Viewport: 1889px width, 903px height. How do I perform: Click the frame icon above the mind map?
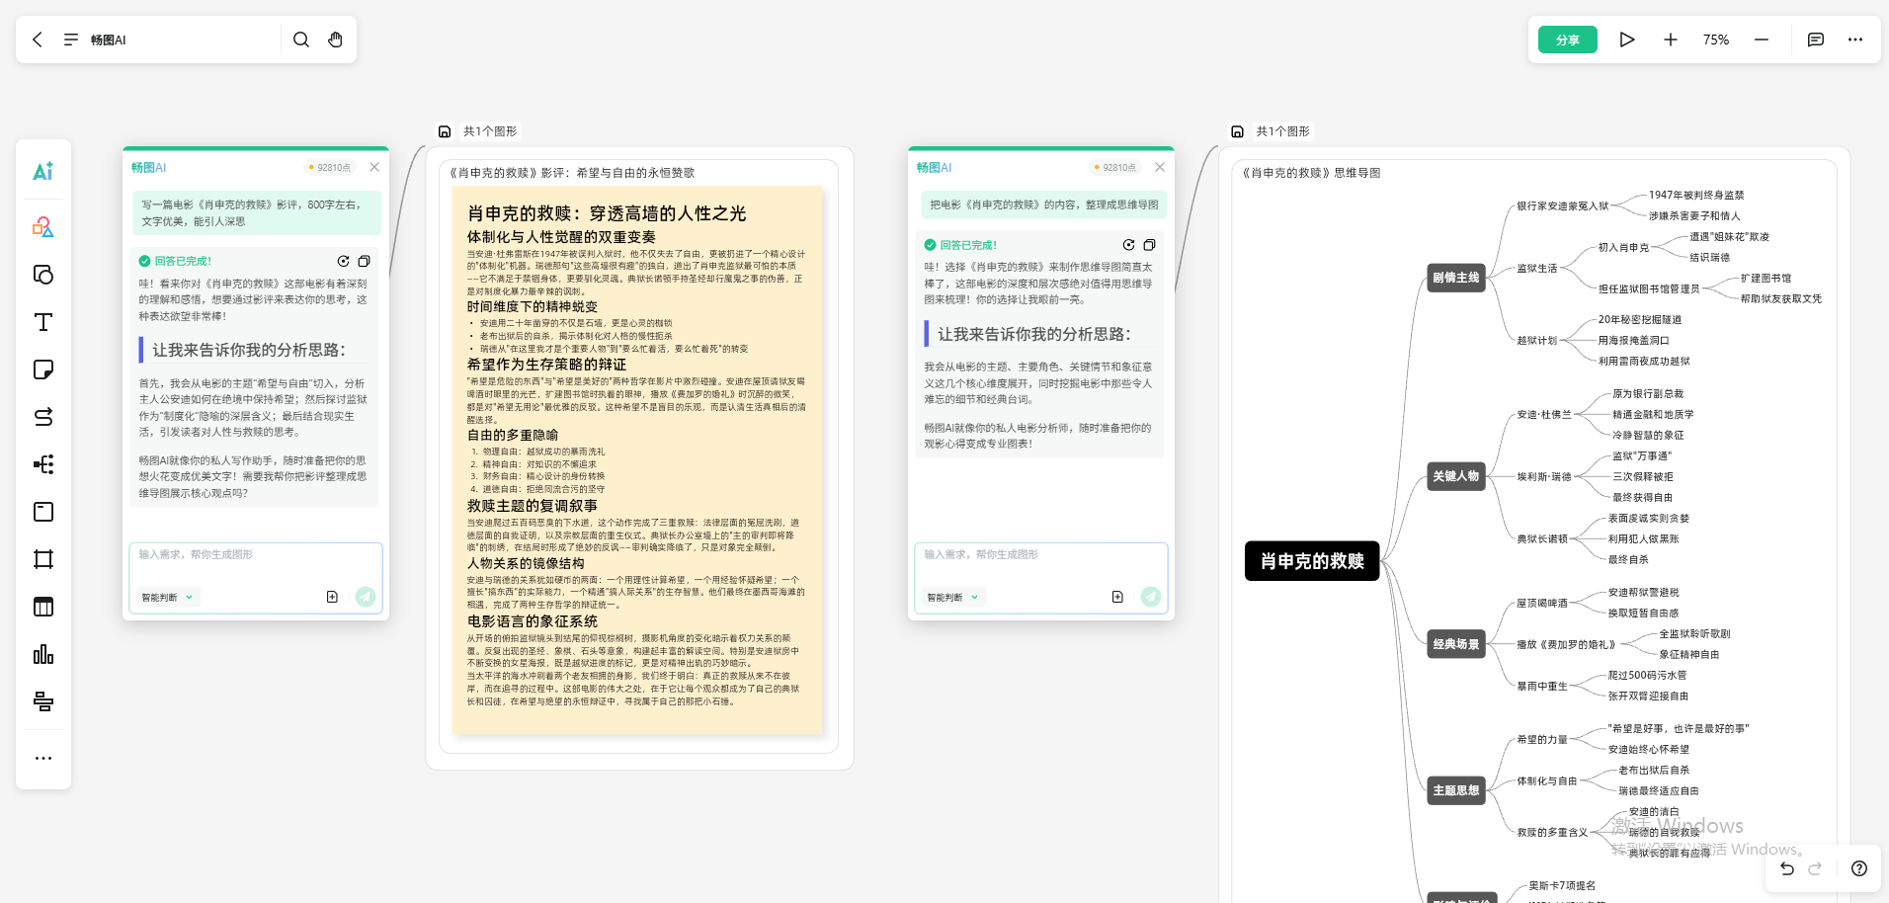pyautogui.click(x=1237, y=131)
